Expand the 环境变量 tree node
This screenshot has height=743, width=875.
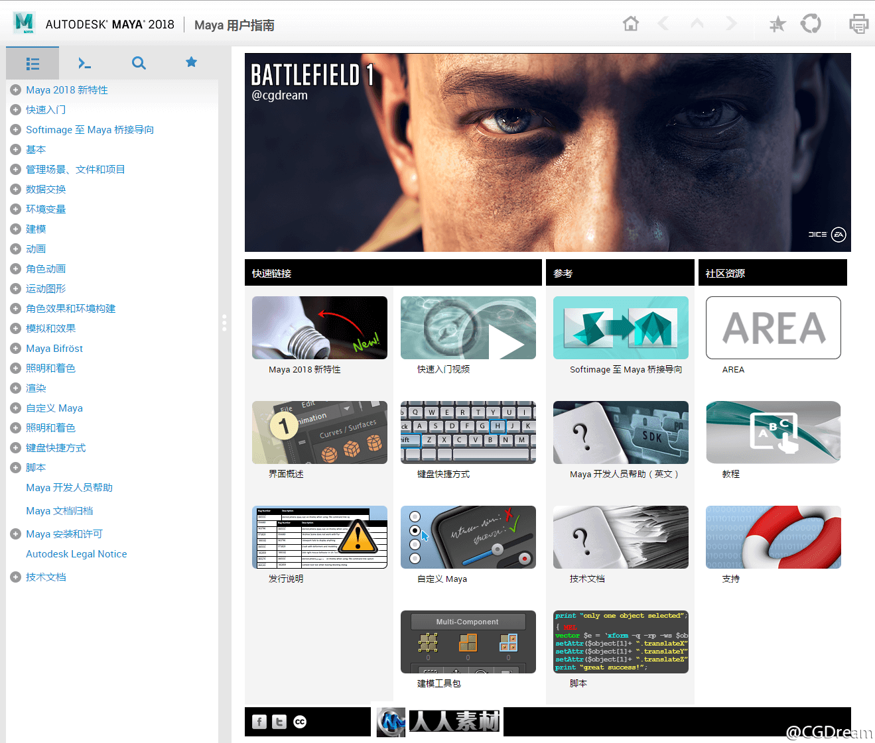15,209
